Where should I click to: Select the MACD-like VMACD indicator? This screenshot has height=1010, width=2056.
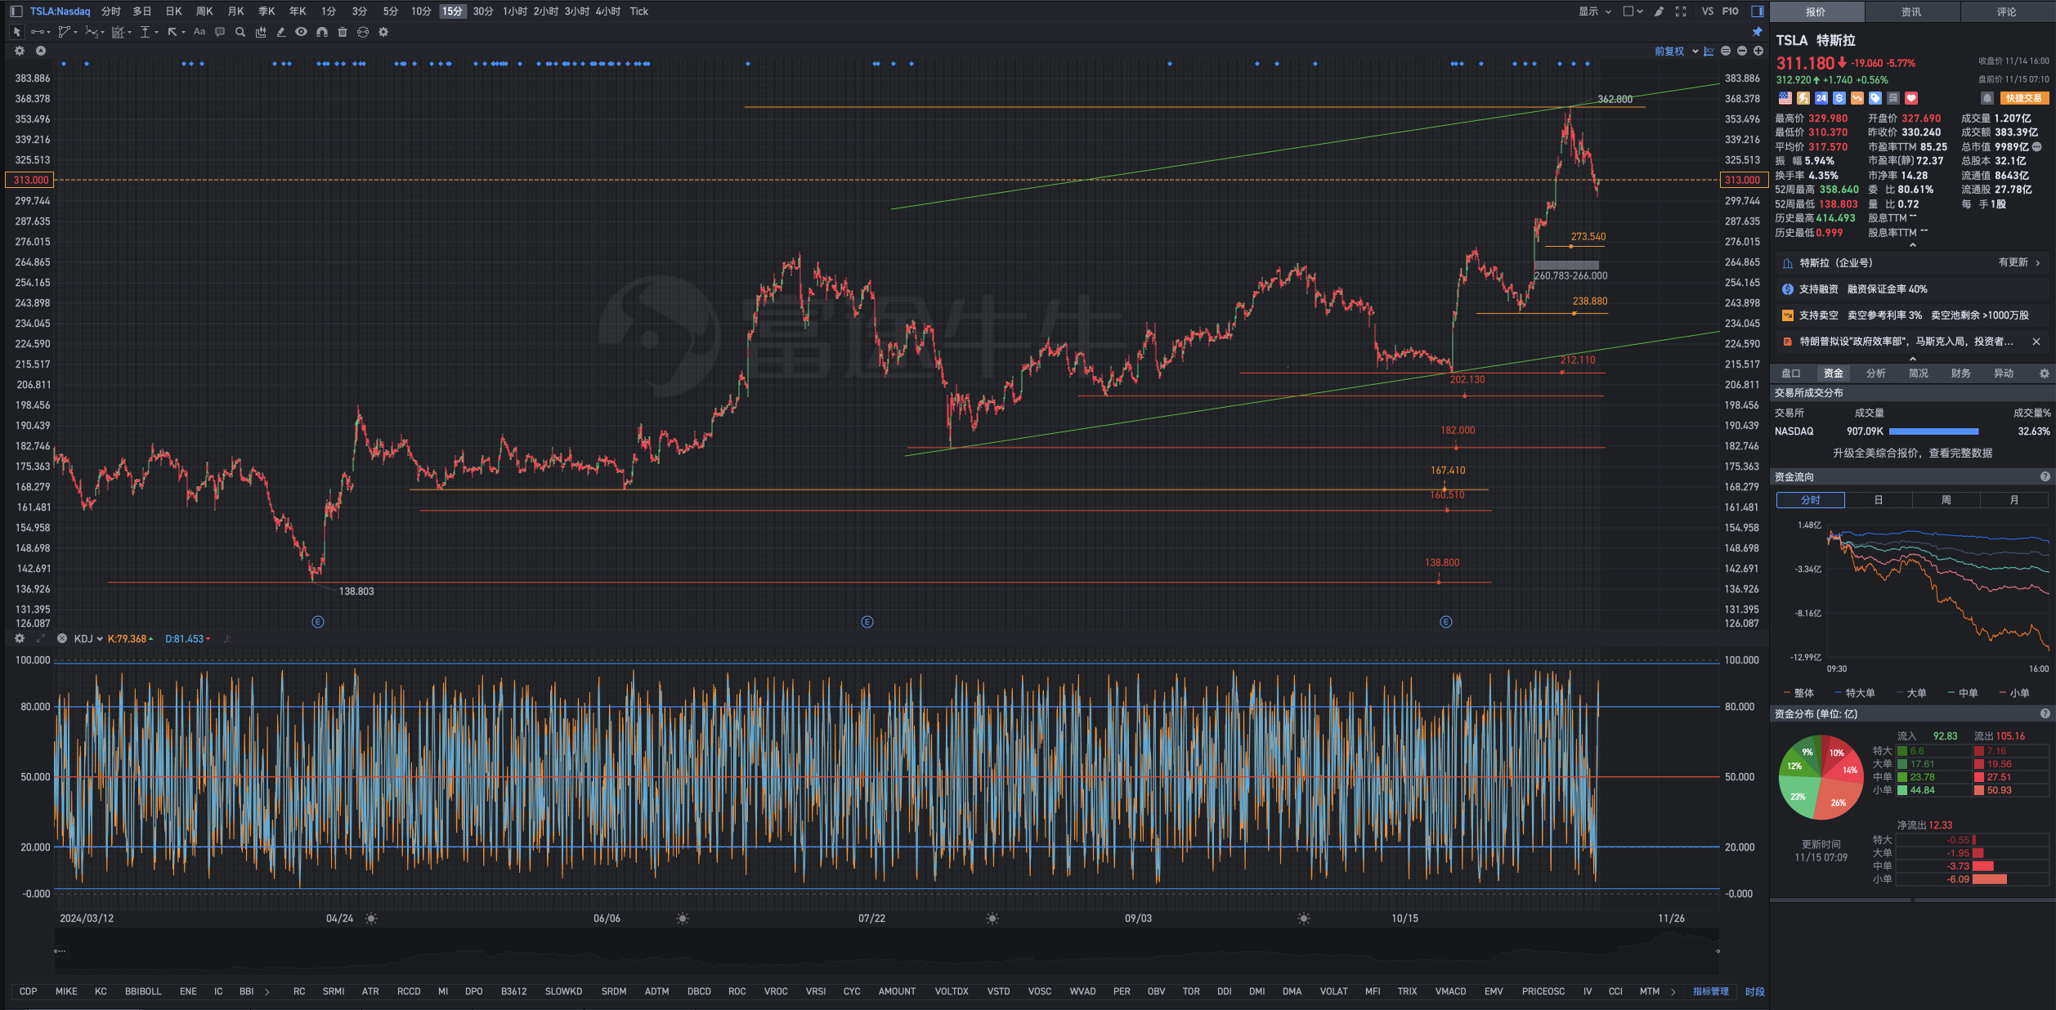(1450, 991)
